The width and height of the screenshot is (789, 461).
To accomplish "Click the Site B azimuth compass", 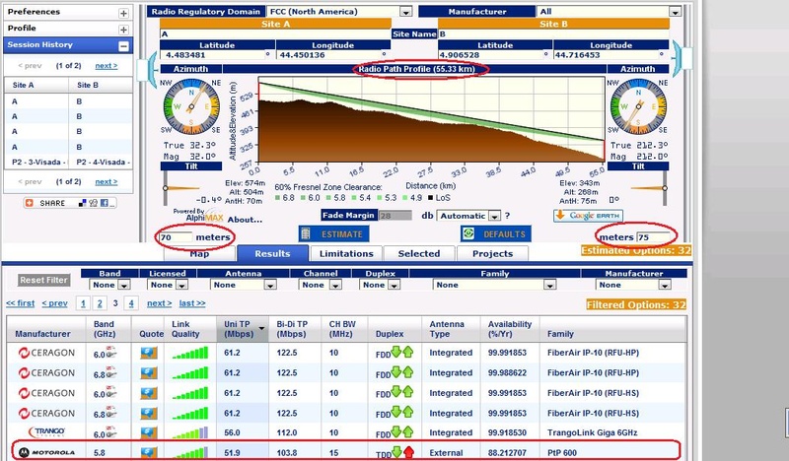I will tap(638, 106).
